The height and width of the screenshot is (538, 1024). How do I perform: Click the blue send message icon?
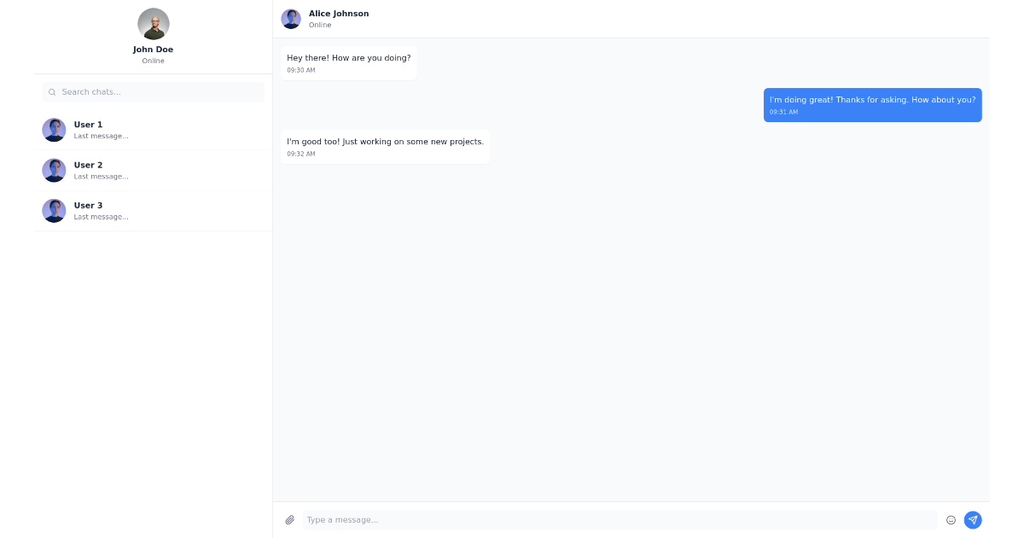[973, 520]
